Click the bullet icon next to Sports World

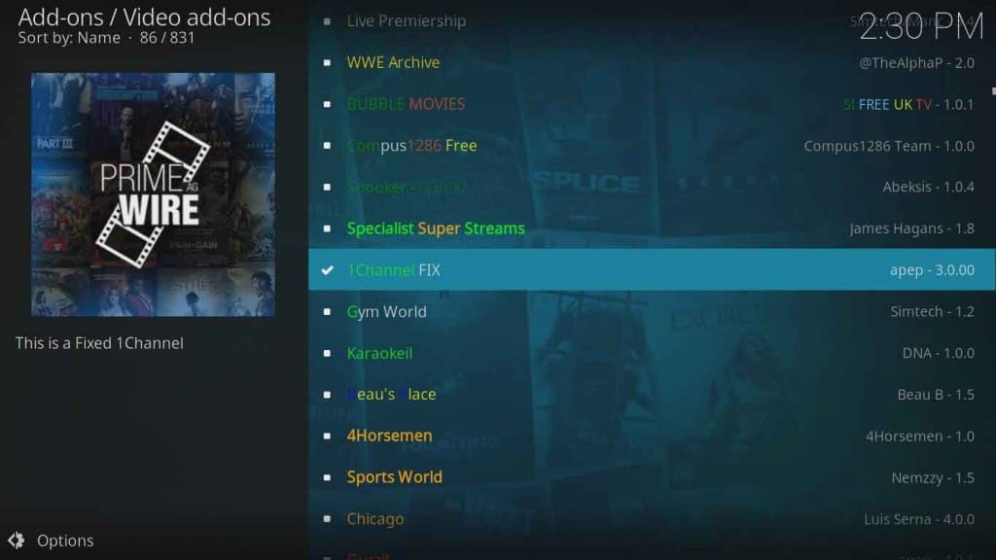327,477
